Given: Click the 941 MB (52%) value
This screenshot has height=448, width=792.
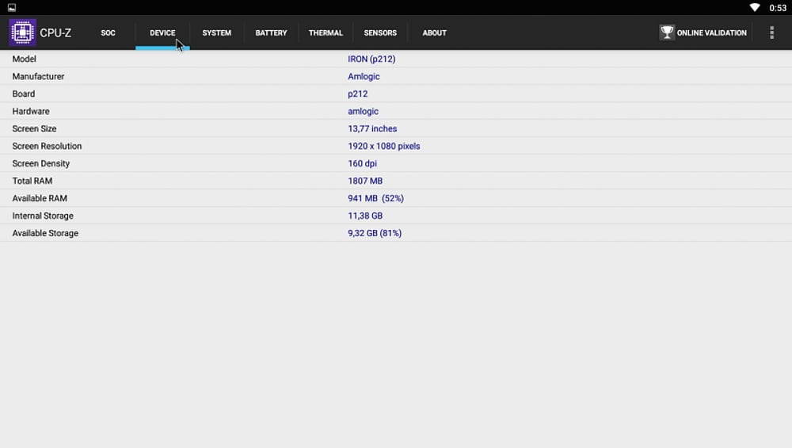Looking at the screenshot, I should (x=375, y=198).
